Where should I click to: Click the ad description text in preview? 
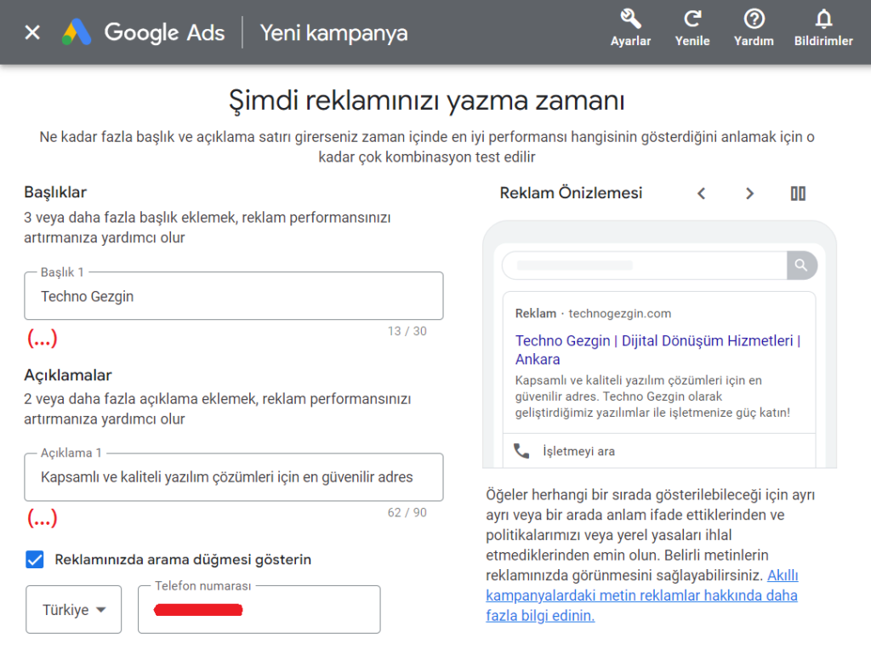[x=652, y=396]
